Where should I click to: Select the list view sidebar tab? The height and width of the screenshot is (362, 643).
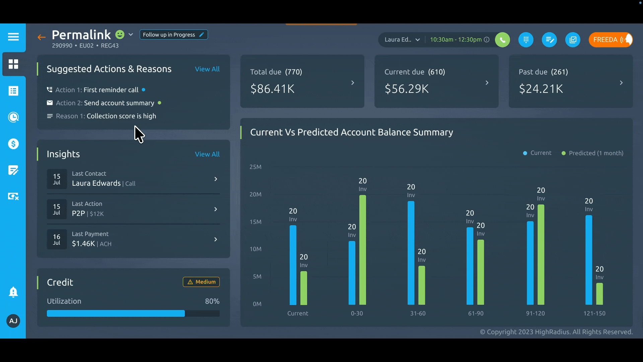point(13,91)
